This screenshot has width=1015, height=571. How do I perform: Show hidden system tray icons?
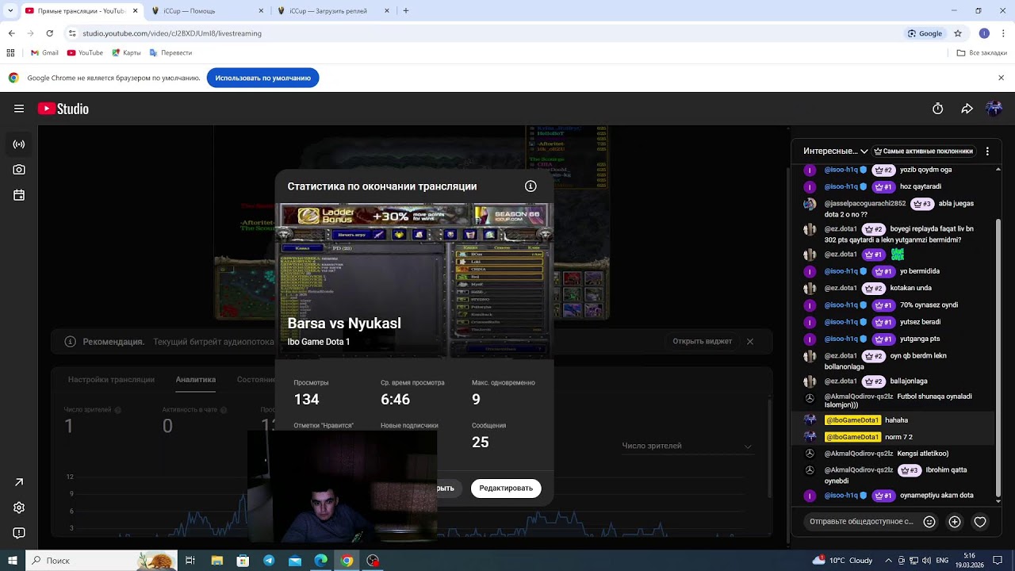coord(888,561)
